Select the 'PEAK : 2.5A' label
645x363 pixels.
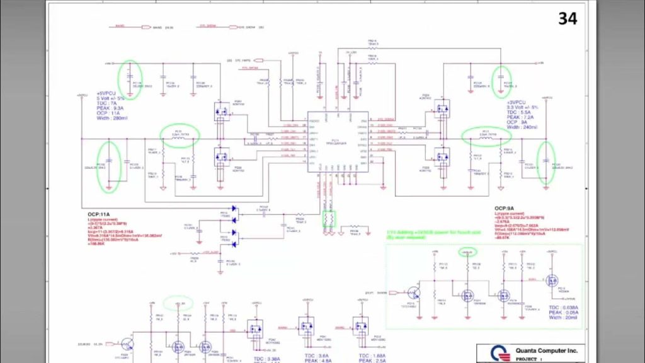coord(372,360)
